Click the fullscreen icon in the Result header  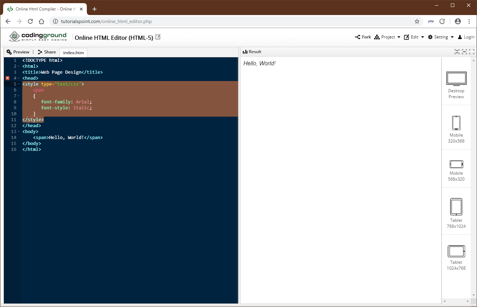click(472, 52)
